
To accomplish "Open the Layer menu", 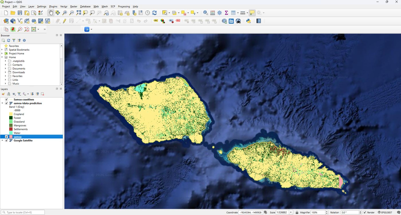I will pos(31,6).
